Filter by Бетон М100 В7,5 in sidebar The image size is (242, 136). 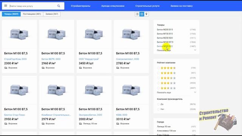tap(165, 42)
